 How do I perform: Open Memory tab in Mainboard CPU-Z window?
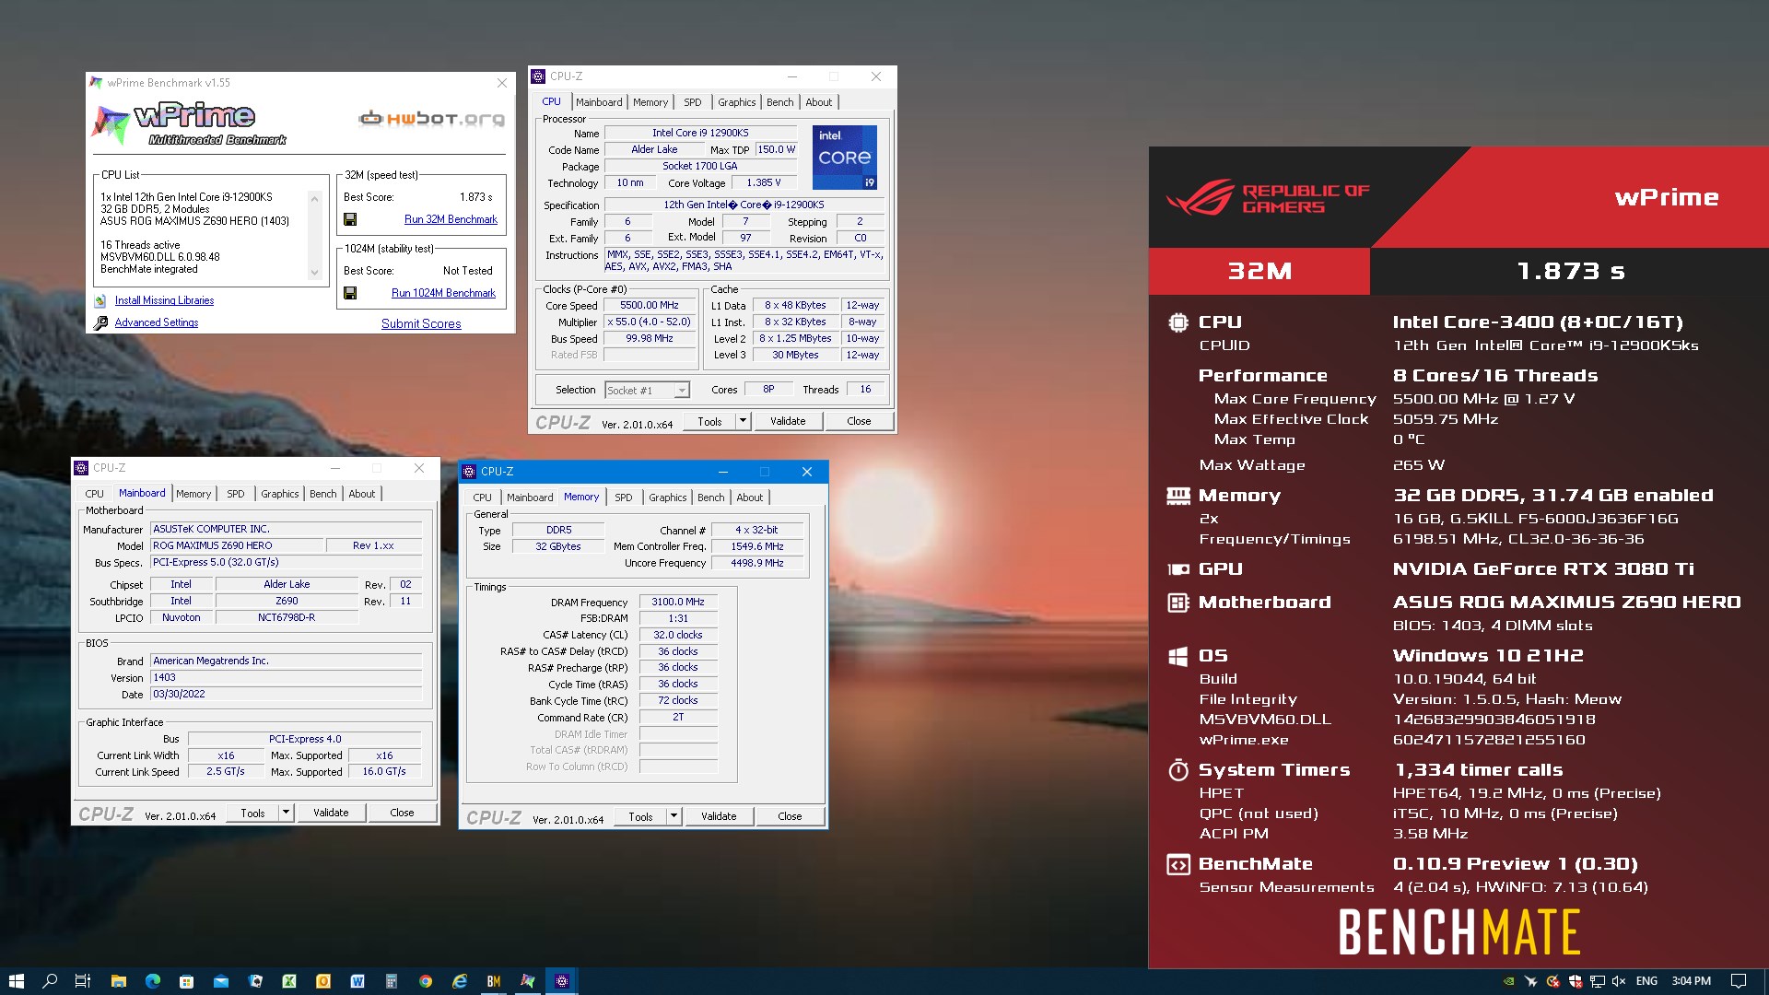[193, 494]
